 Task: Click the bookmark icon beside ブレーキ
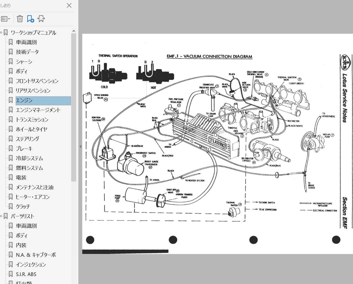click(11, 149)
